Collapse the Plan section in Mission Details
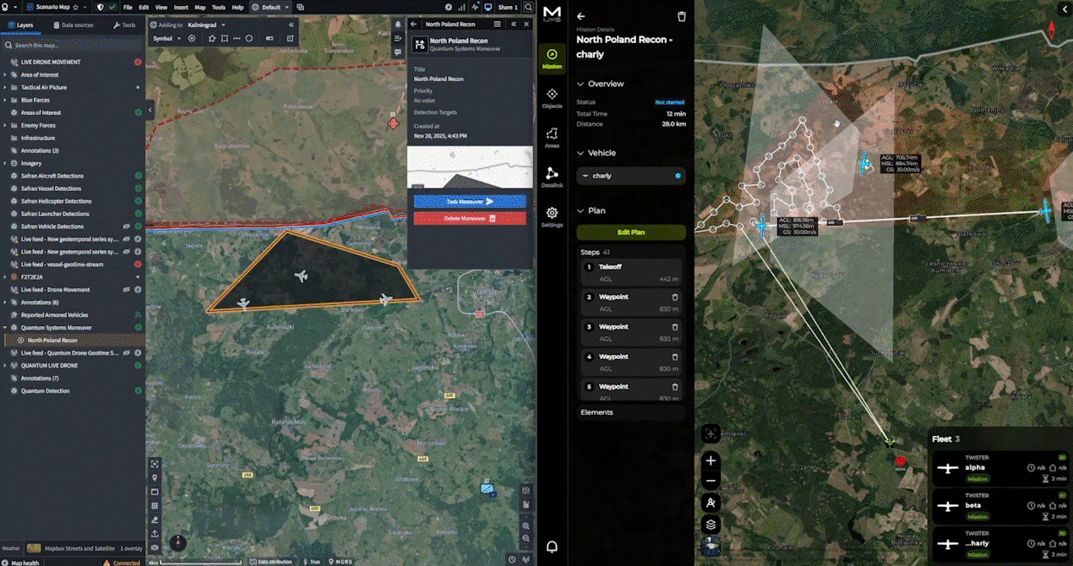Image resolution: width=1073 pixels, height=566 pixels. [x=579, y=210]
